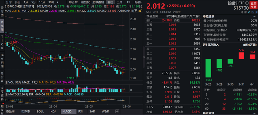Open the TICK sidebar tab

click(2, 42)
